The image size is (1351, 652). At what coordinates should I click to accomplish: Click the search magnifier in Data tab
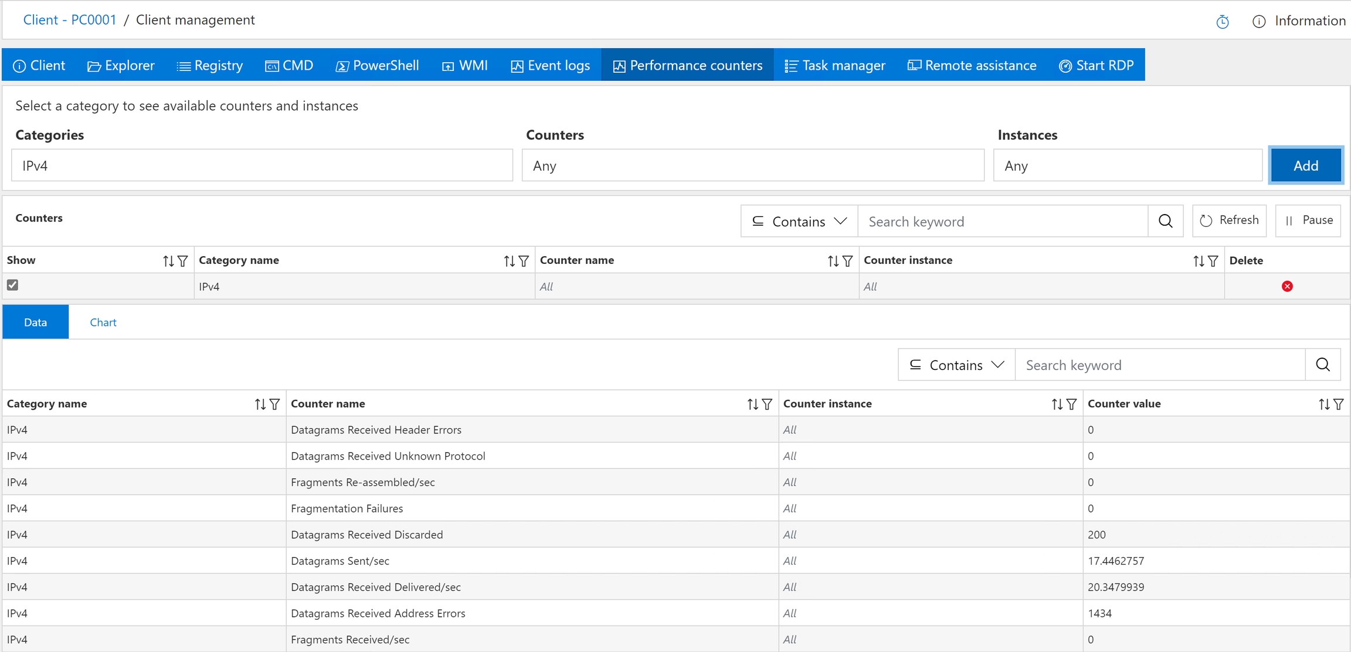click(x=1322, y=365)
